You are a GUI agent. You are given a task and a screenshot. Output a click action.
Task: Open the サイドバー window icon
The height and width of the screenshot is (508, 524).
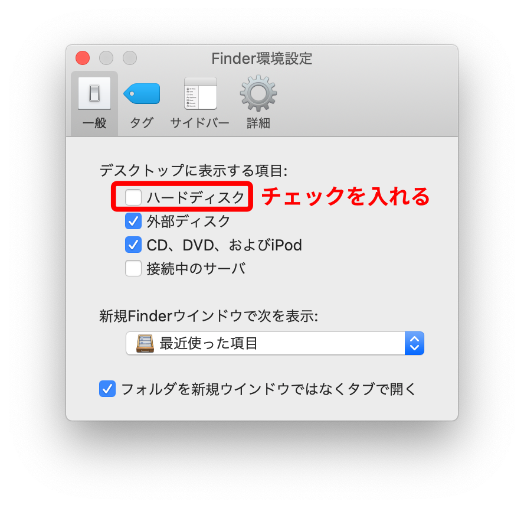(200, 93)
